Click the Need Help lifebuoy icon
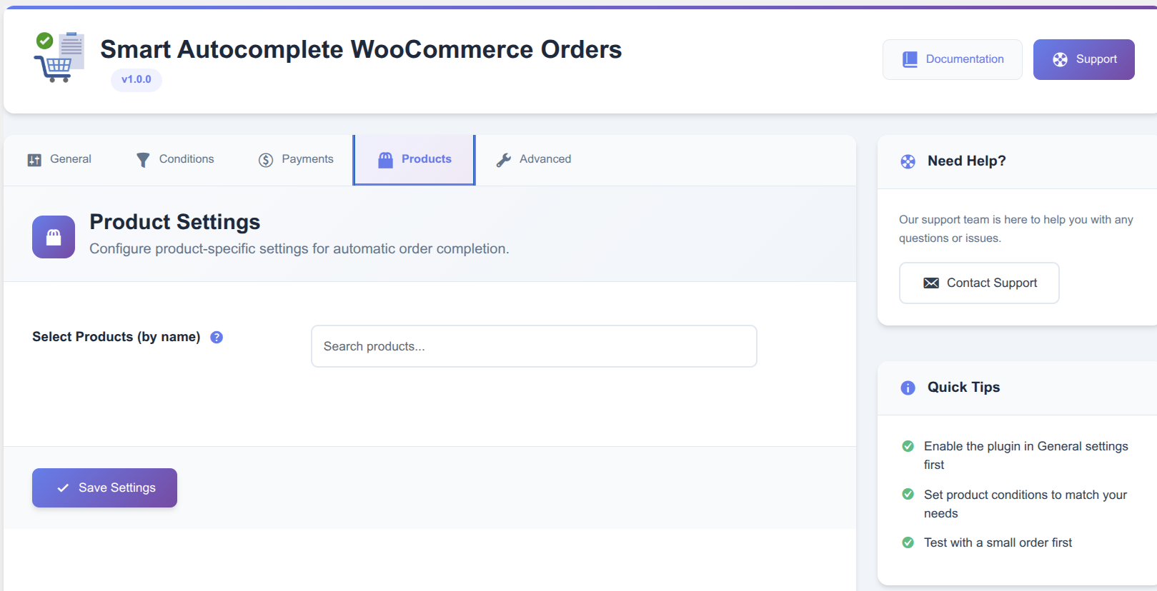Viewport: 1157px width, 591px height. [908, 161]
